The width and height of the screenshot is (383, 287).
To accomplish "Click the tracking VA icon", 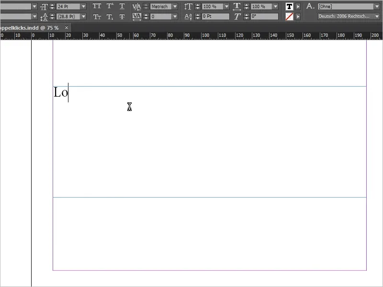I will click(137, 17).
